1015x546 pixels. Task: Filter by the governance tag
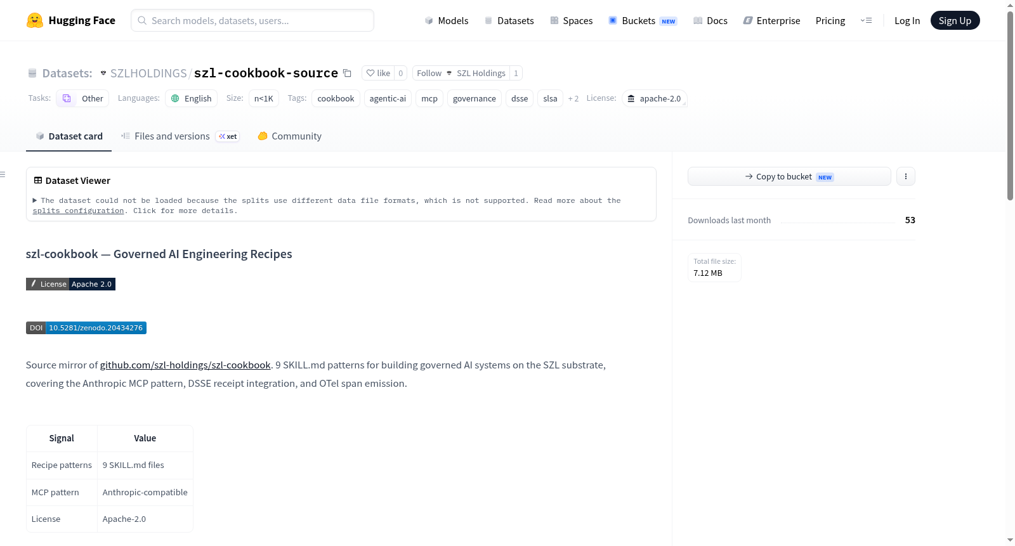coord(475,98)
